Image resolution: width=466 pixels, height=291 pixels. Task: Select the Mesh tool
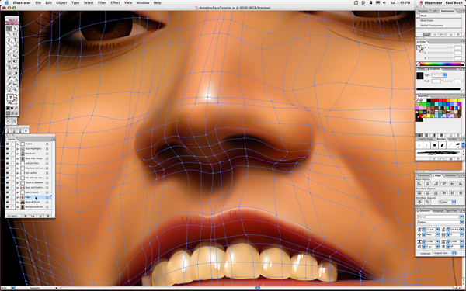pyautogui.click(x=9, y=73)
